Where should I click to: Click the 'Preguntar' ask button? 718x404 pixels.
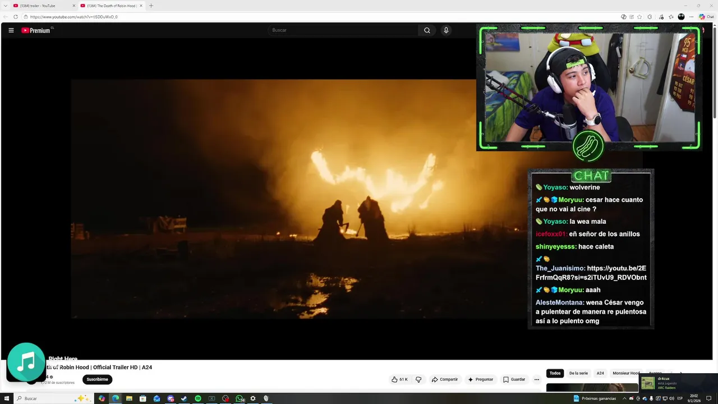(481, 379)
